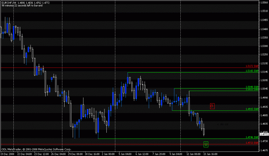
Task: Click the 30 Dec 16:00 time label
Action: click(92, 154)
